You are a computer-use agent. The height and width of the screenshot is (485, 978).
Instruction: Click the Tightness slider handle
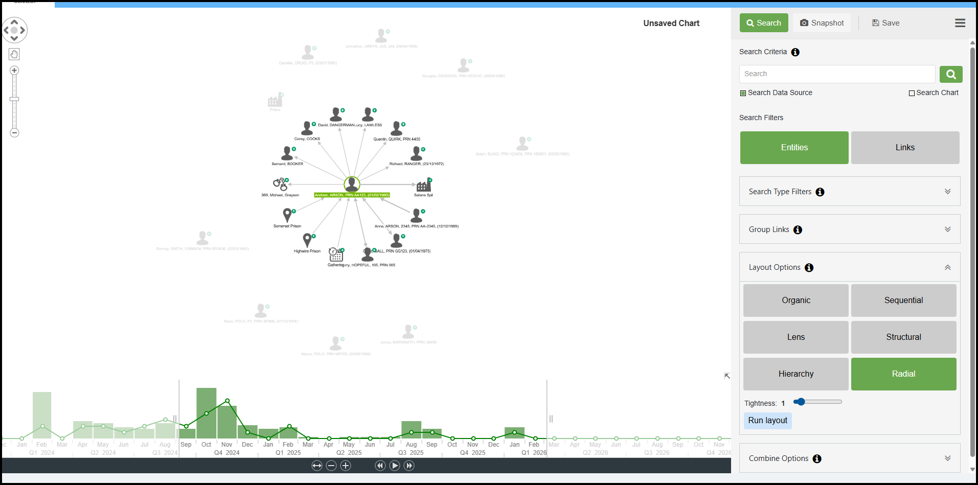click(x=801, y=402)
